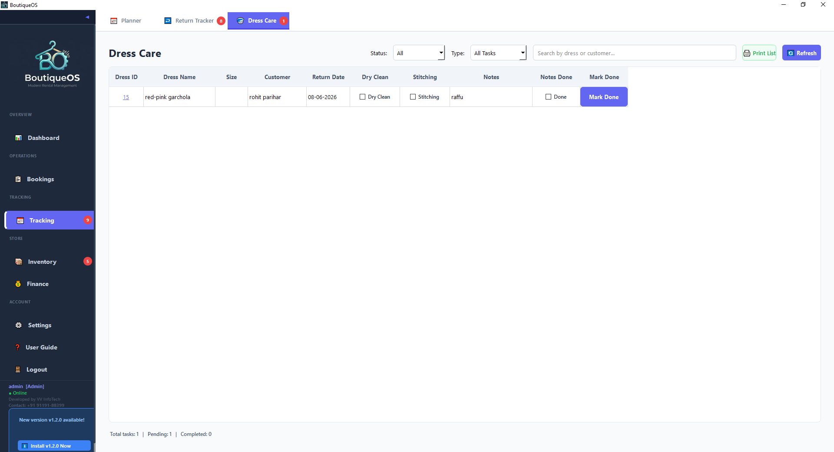Click the Dress ID column header
Image resolution: width=834 pixels, height=452 pixels.
tap(126, 77)
